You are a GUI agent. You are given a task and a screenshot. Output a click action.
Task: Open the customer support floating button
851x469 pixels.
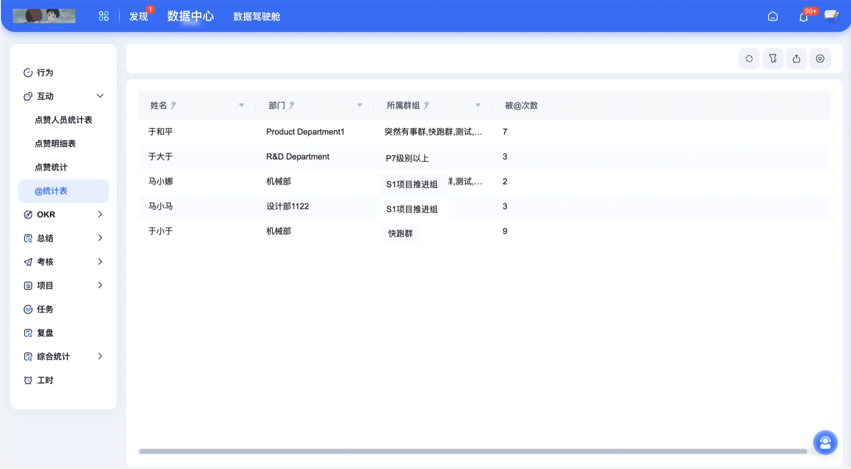pos(825,442)
